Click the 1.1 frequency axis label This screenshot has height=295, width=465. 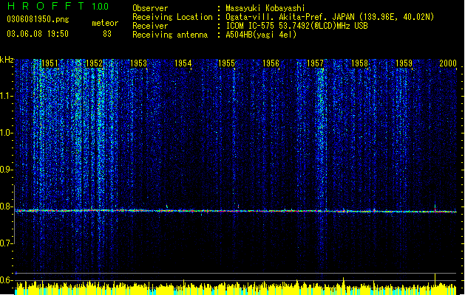point(7,96)
